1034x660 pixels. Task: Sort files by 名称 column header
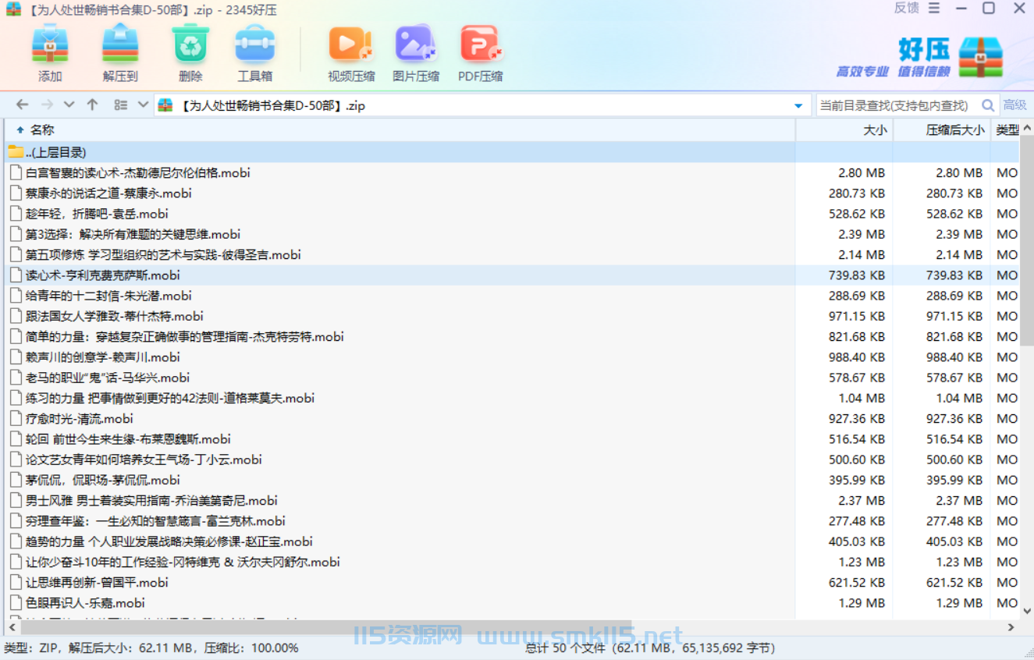(x=42, y=130)
